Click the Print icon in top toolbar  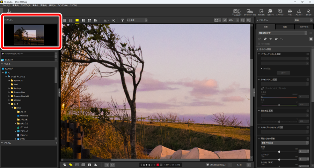tap(290, 12)
